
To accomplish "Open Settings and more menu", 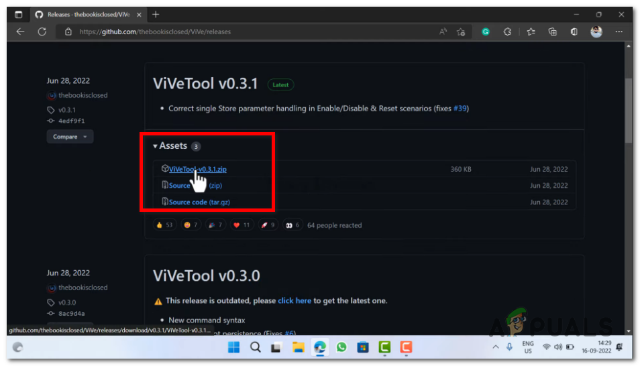I will pos(619,32).
